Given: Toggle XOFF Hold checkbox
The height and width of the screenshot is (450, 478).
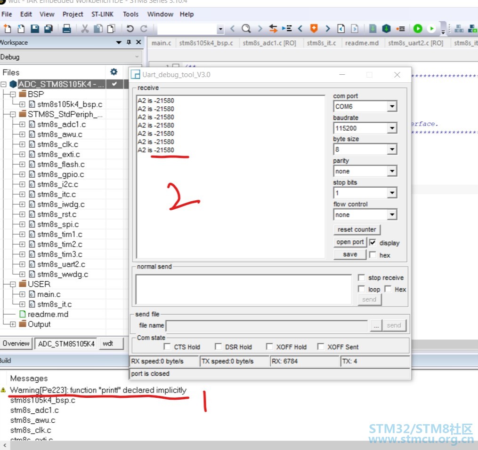Looking at the screenshot, I should point(269,347).
